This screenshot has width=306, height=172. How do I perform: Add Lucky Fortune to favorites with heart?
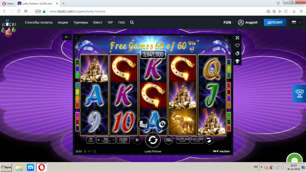pos(237,46)
